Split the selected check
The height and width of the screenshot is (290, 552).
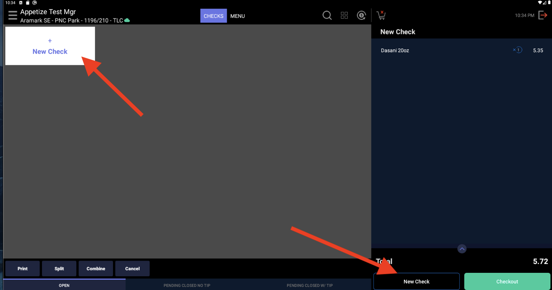click(59, 268)
